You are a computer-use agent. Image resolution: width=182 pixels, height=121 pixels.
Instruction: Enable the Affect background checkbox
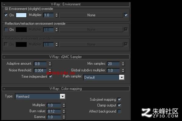click(119, 111)
